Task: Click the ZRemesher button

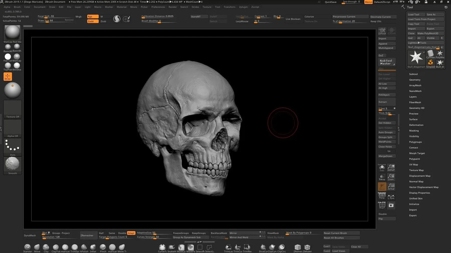Action: 88,235
